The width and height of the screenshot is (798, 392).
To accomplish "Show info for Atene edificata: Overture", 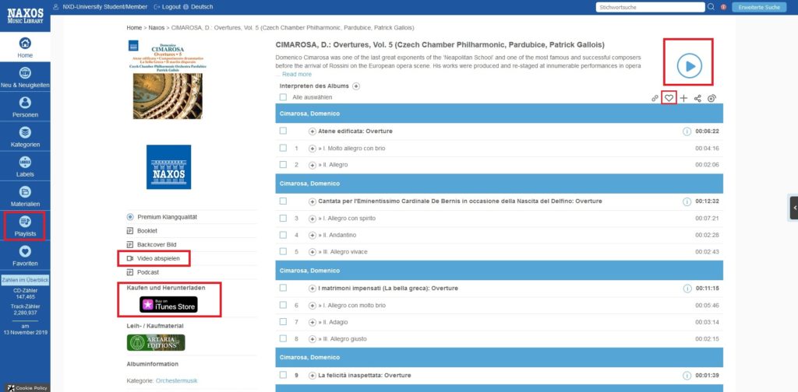I will 687,131.
